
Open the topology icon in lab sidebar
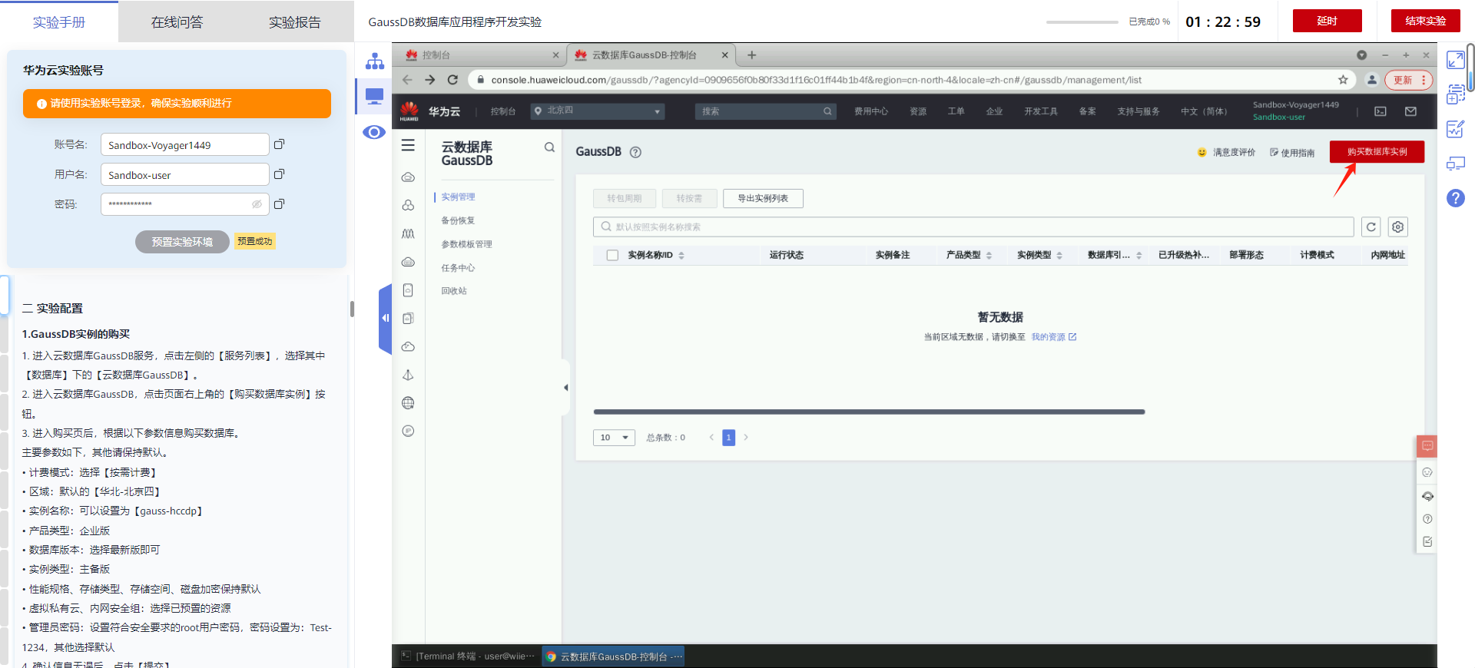(374, 61)
